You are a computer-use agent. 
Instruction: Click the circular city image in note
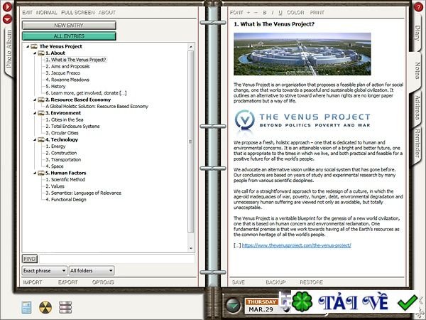(302, 54)
